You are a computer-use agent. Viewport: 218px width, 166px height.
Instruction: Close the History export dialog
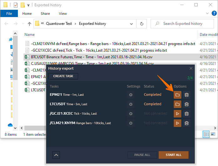(191, 68)
